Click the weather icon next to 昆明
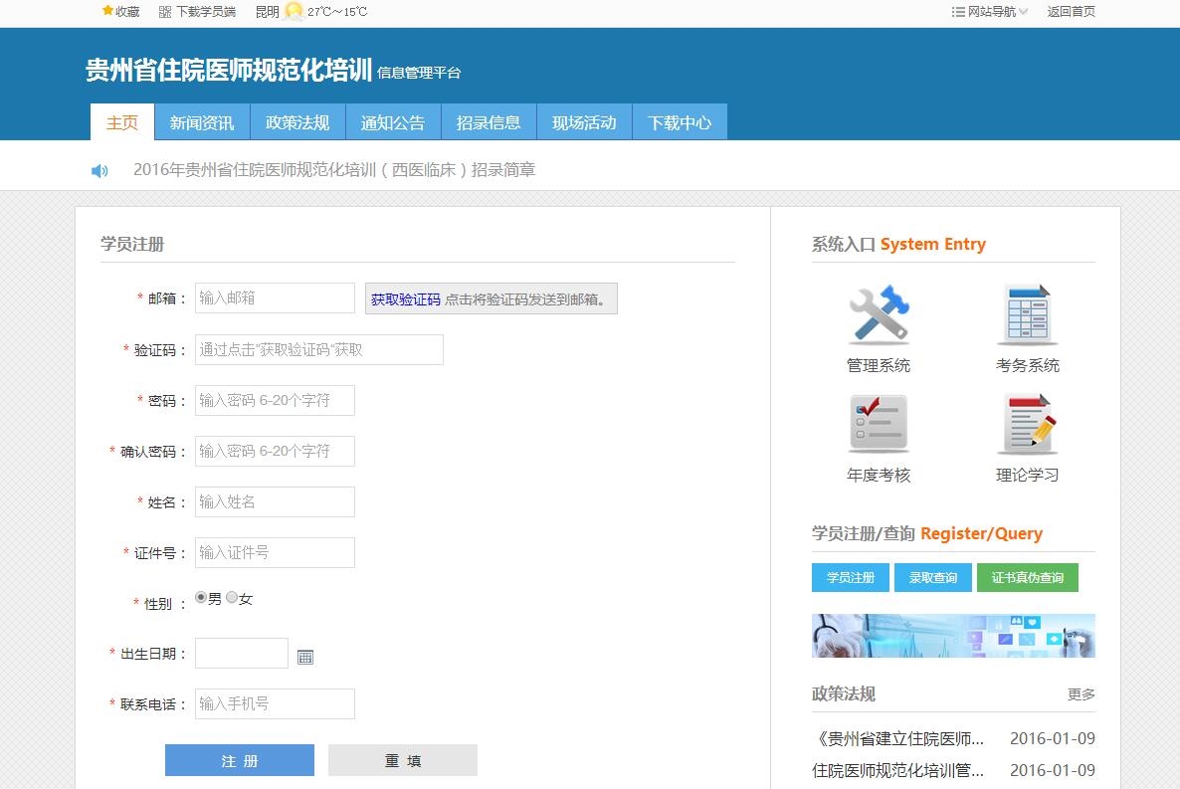 (294, 12)
